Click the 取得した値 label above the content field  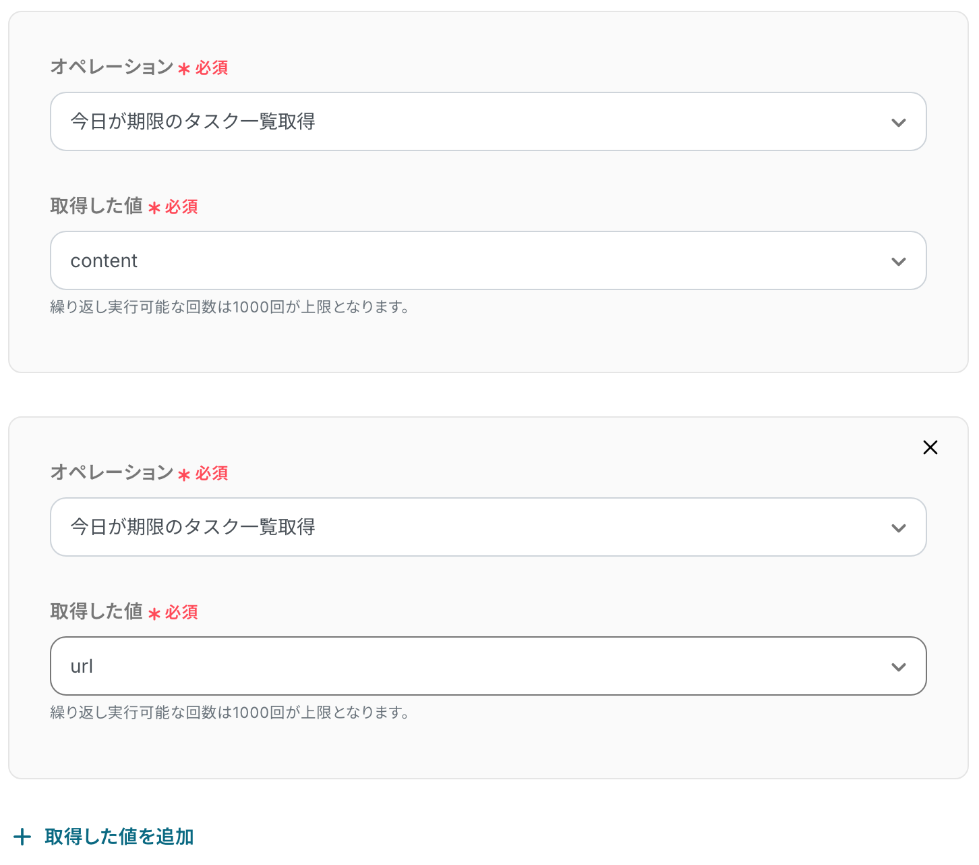coord(96,206)
